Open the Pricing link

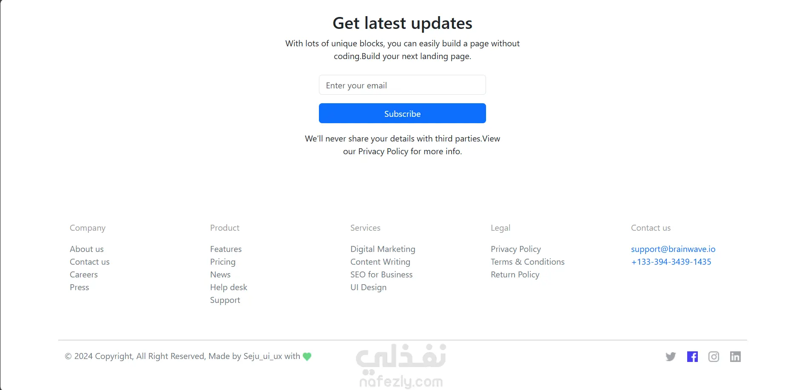pos(223,262)
